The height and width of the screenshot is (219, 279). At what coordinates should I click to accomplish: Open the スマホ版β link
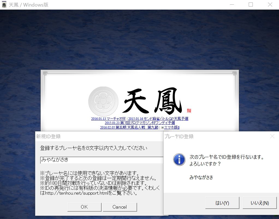pos(172,128)
